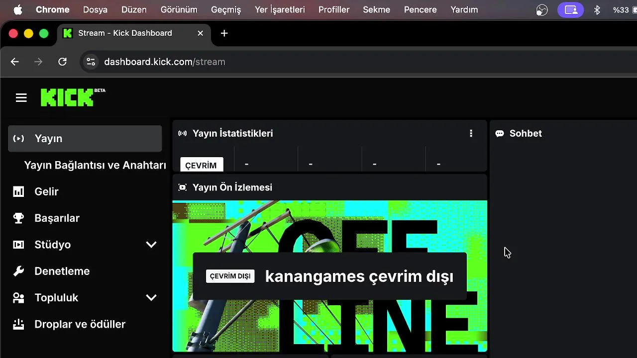637x358 pixels.
Task: Open the hamburger sidebar menu
Action: coord(21,98)
